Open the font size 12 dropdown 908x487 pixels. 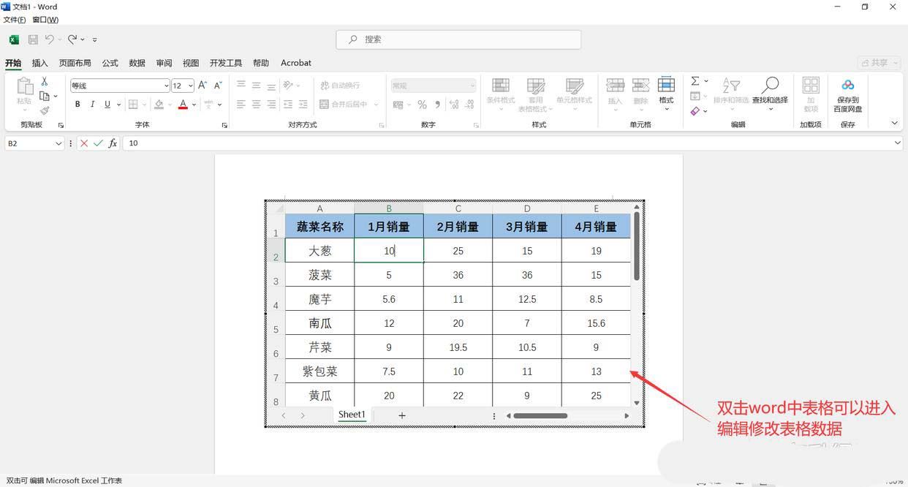(190, 86)
